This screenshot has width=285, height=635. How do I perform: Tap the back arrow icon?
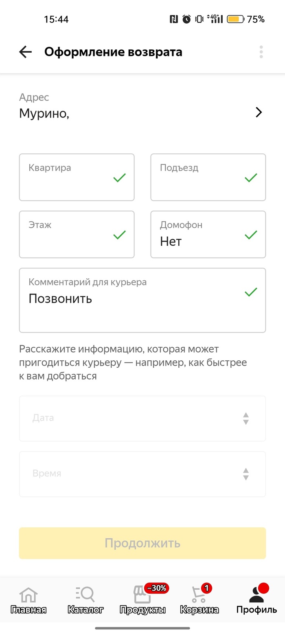[x=25, y=52]
